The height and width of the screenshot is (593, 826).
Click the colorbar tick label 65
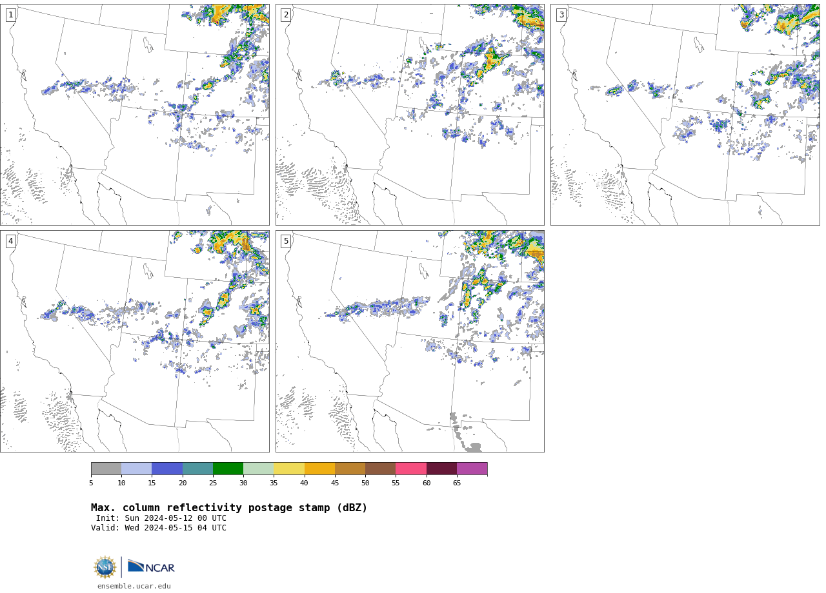coord(457,483)
